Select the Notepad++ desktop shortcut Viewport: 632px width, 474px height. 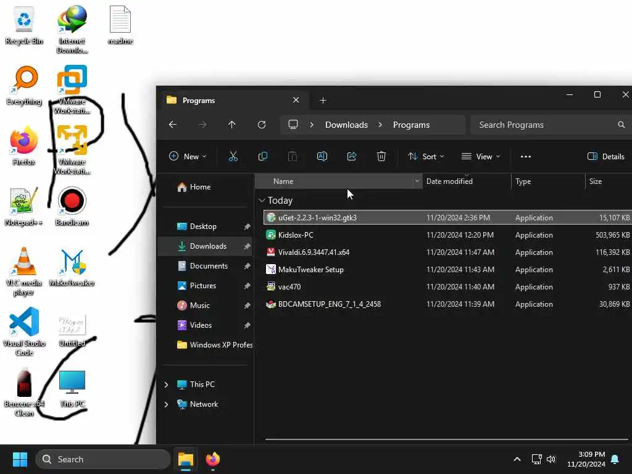[24, 207]
